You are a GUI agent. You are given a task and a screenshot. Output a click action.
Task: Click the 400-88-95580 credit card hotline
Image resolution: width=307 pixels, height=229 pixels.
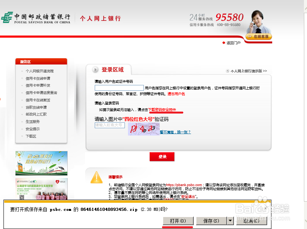[x=229, y=25]
